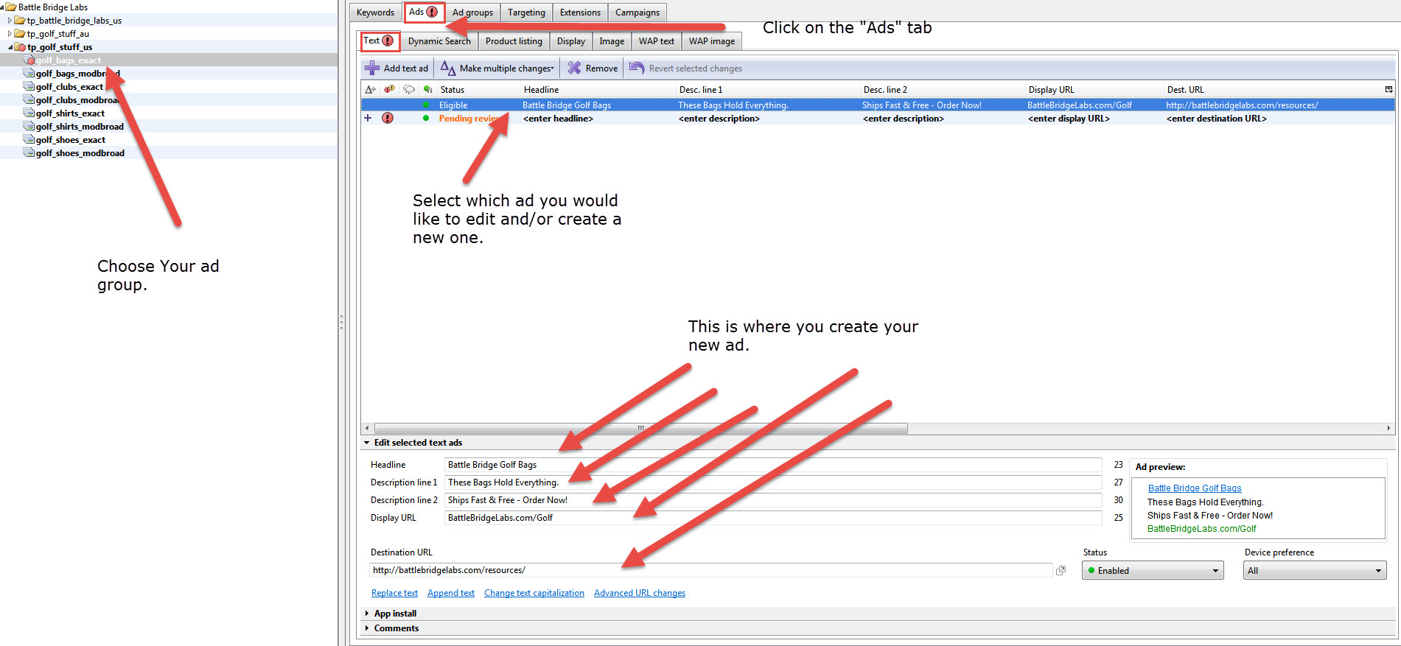The width and height of the screenshot is (1401, 646).
Task: Open the Device preference dropdown
Action: [1315, 571]
